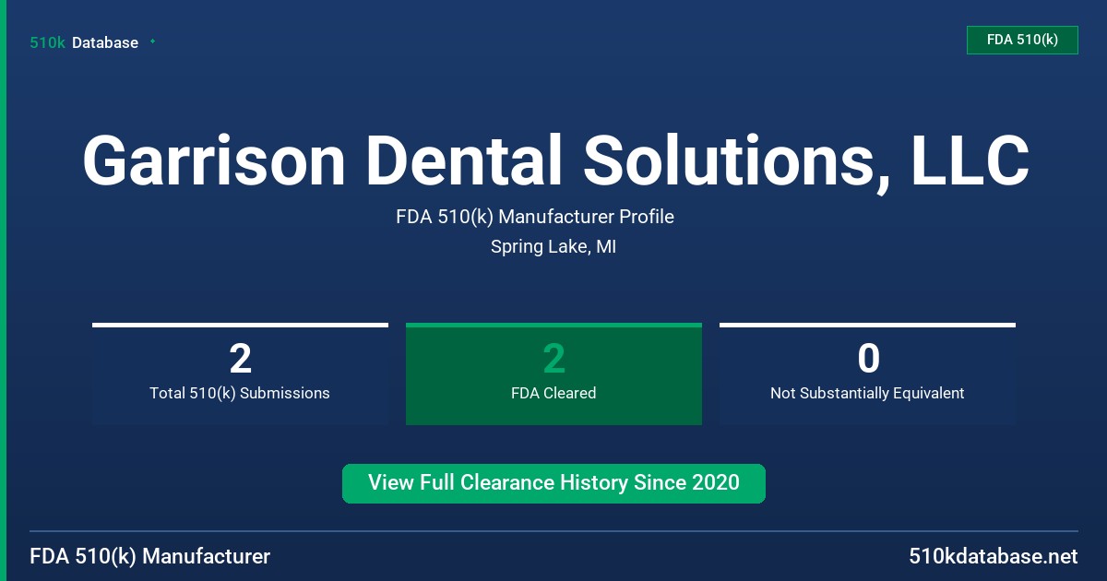Open the Total 510(k) Submissions card
Screen dimensions: 1107x581
[240, 374]
